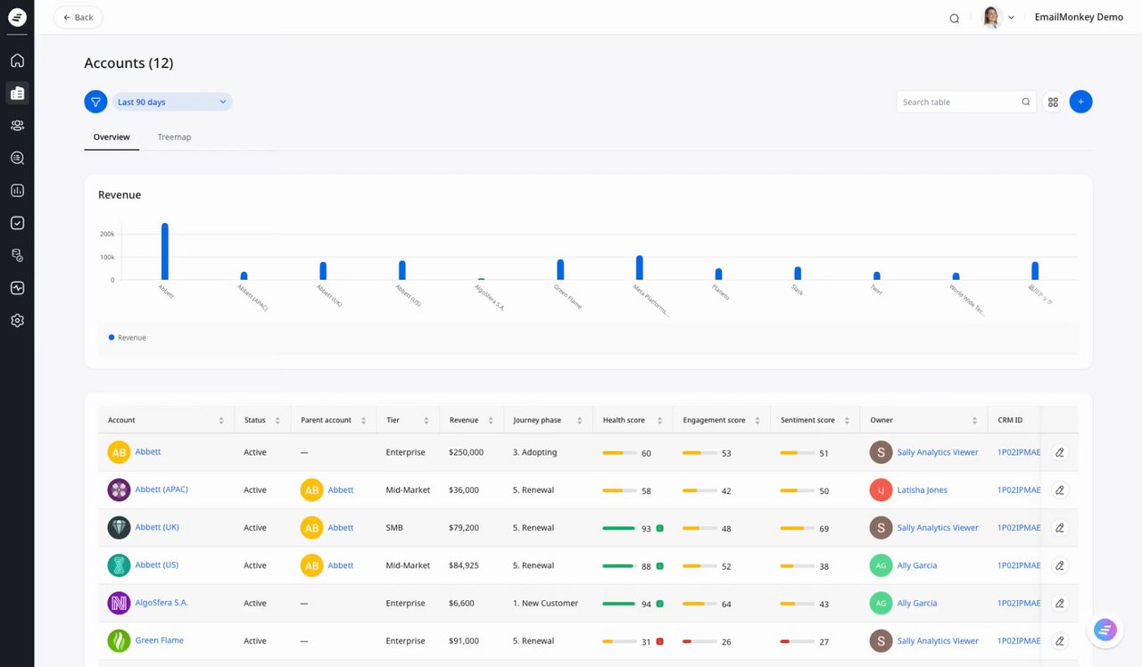Sort by the Tier column

point(426,420)
